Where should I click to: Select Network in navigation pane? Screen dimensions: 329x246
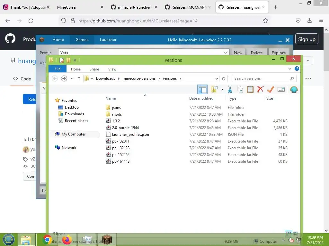(x=69, y=147)
